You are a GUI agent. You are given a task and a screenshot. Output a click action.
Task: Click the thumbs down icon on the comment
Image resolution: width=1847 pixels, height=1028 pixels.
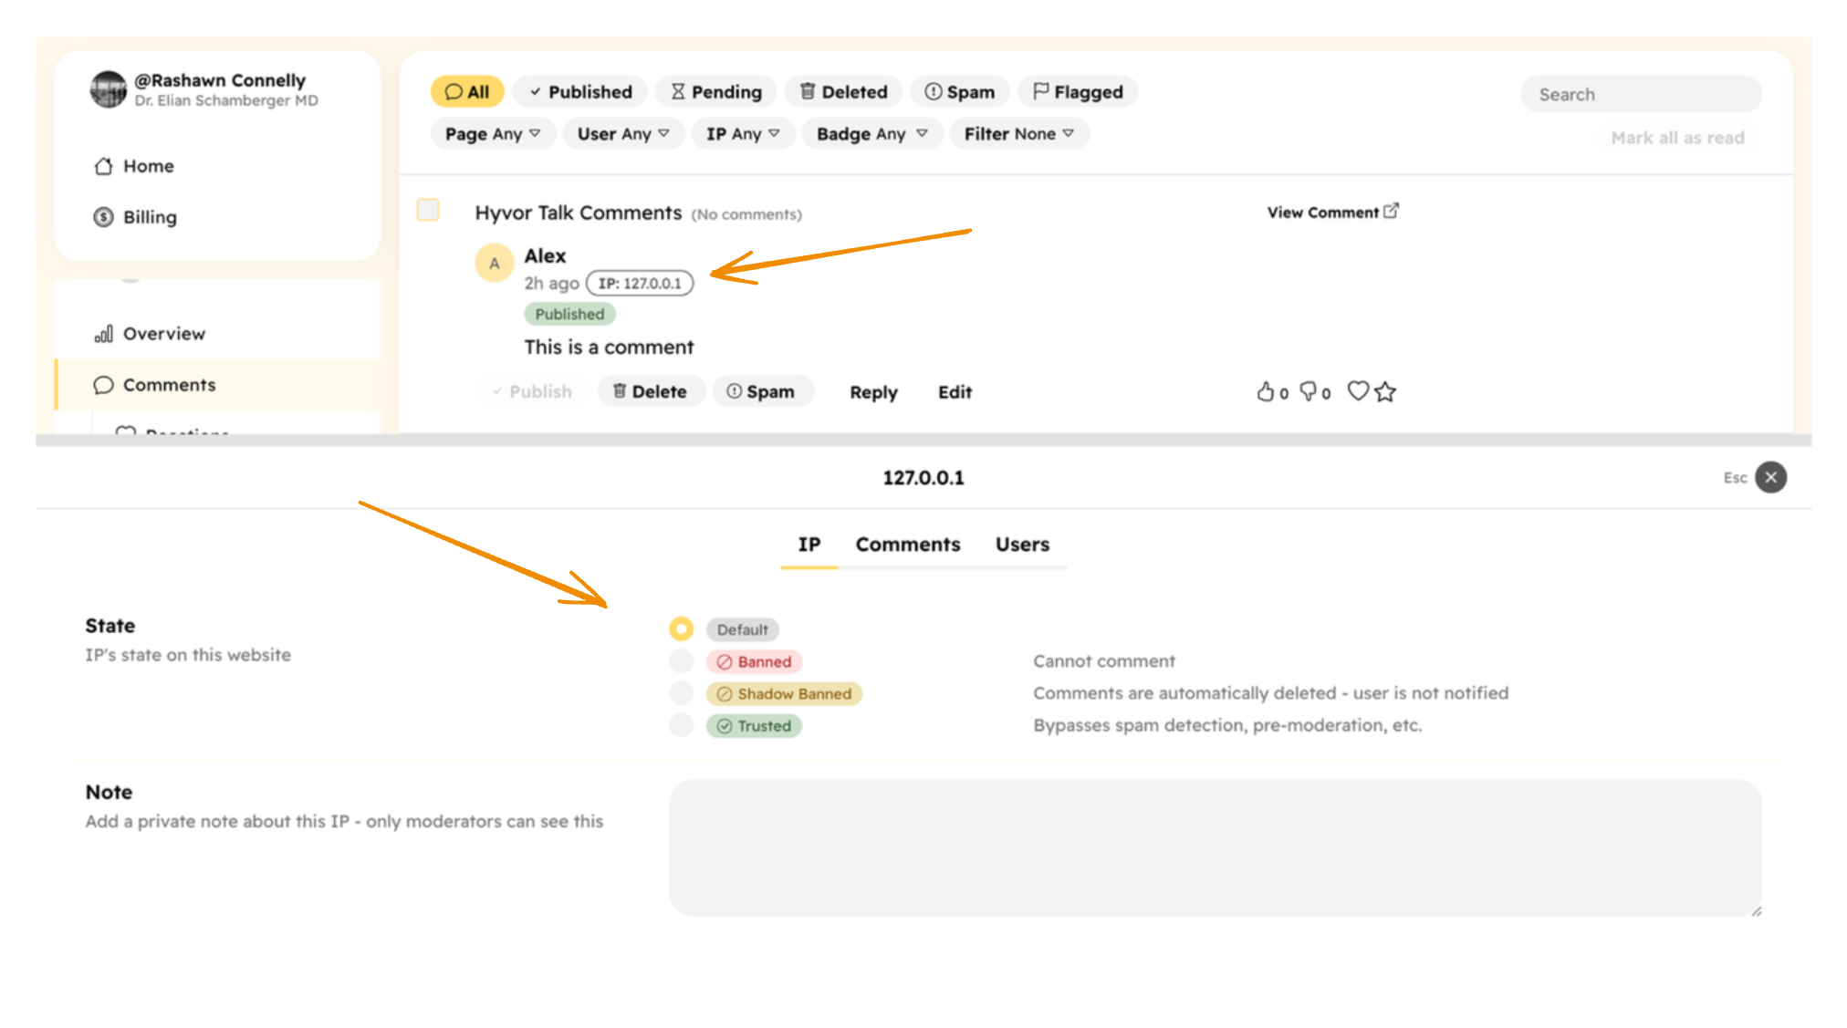[1311, 392]
